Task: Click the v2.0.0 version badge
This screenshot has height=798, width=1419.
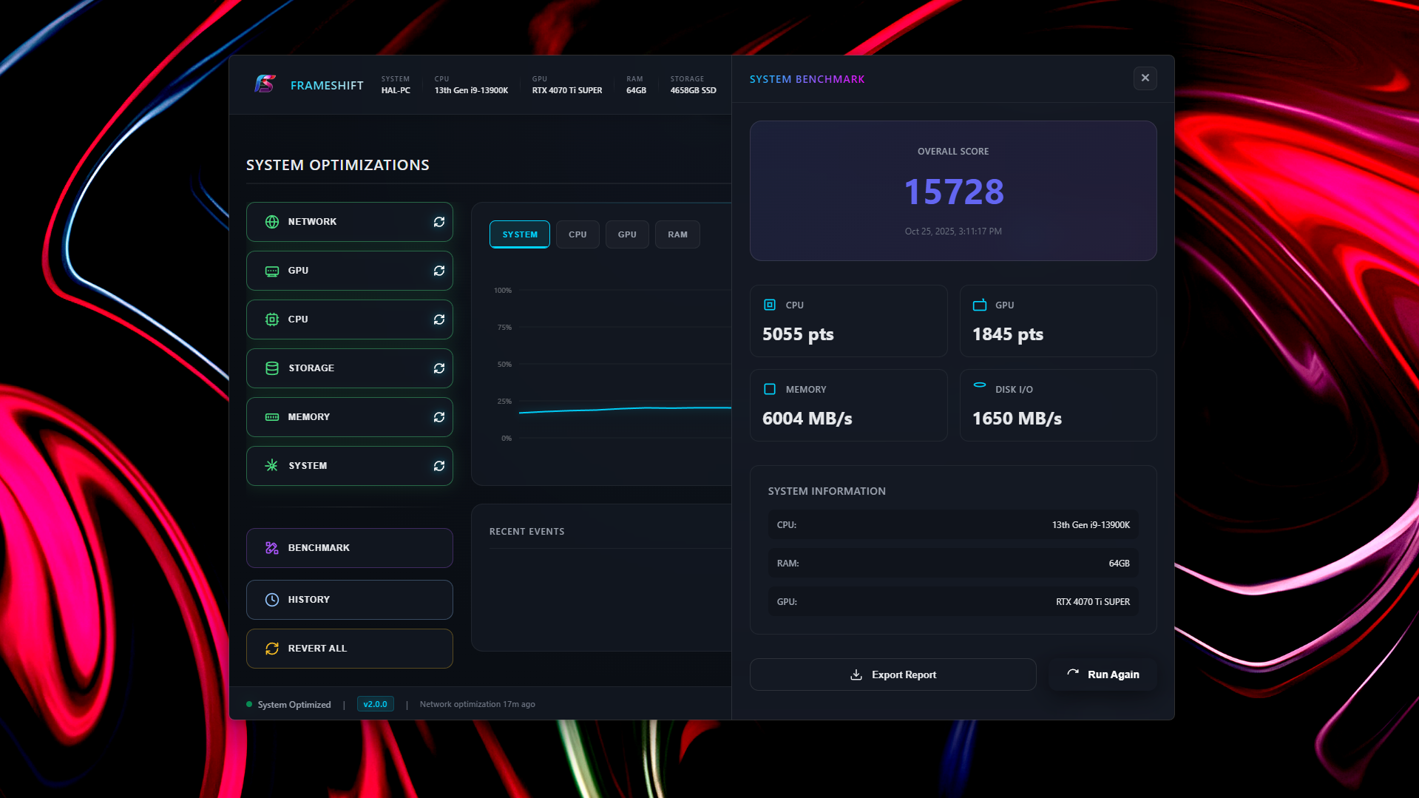Action: coord(375,703)
